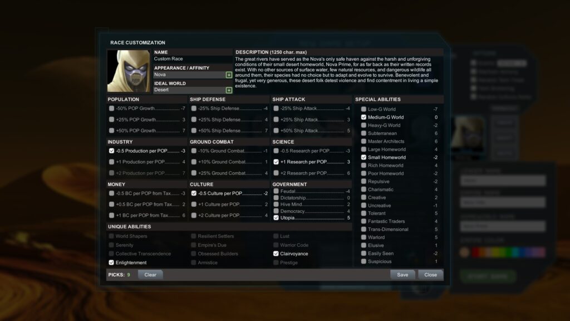Uncheck -0.5 Production per POP
Screen dimensions: 570x321
click(x=111, y=150)
